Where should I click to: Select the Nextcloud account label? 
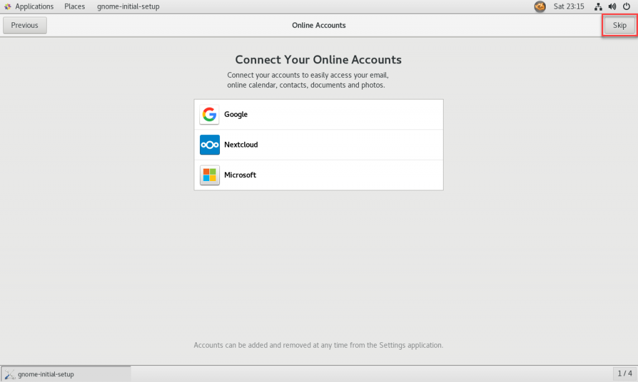(241, 145)
